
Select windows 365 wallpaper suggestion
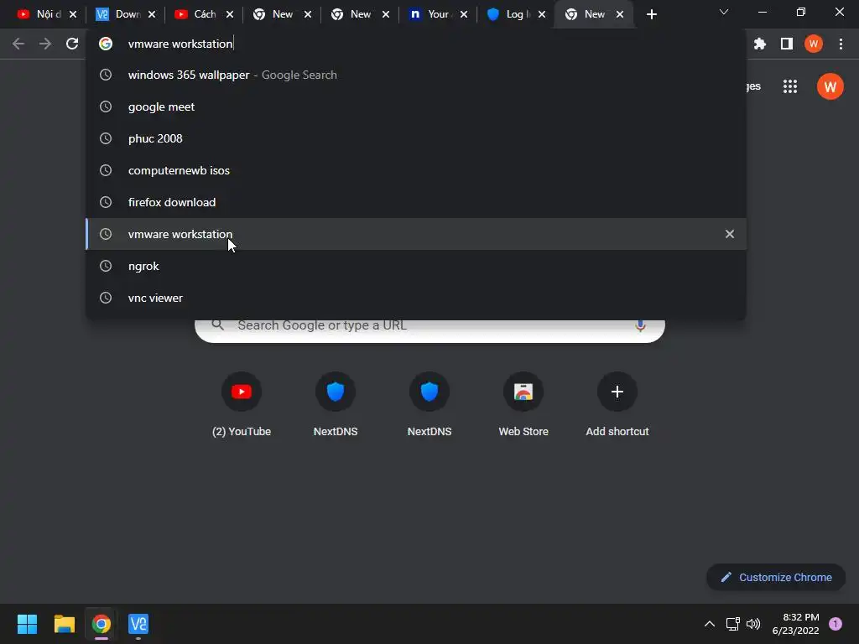416,75
